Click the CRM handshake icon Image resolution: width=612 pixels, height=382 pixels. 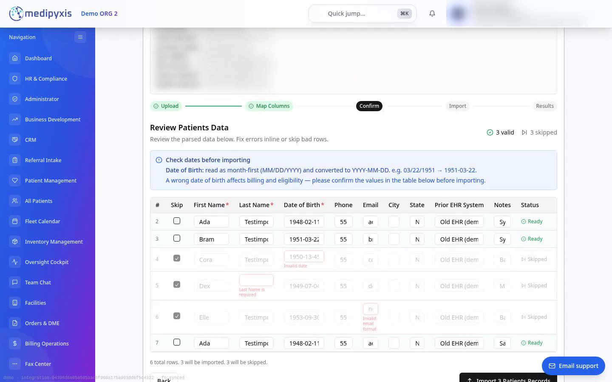coord(15,140)
